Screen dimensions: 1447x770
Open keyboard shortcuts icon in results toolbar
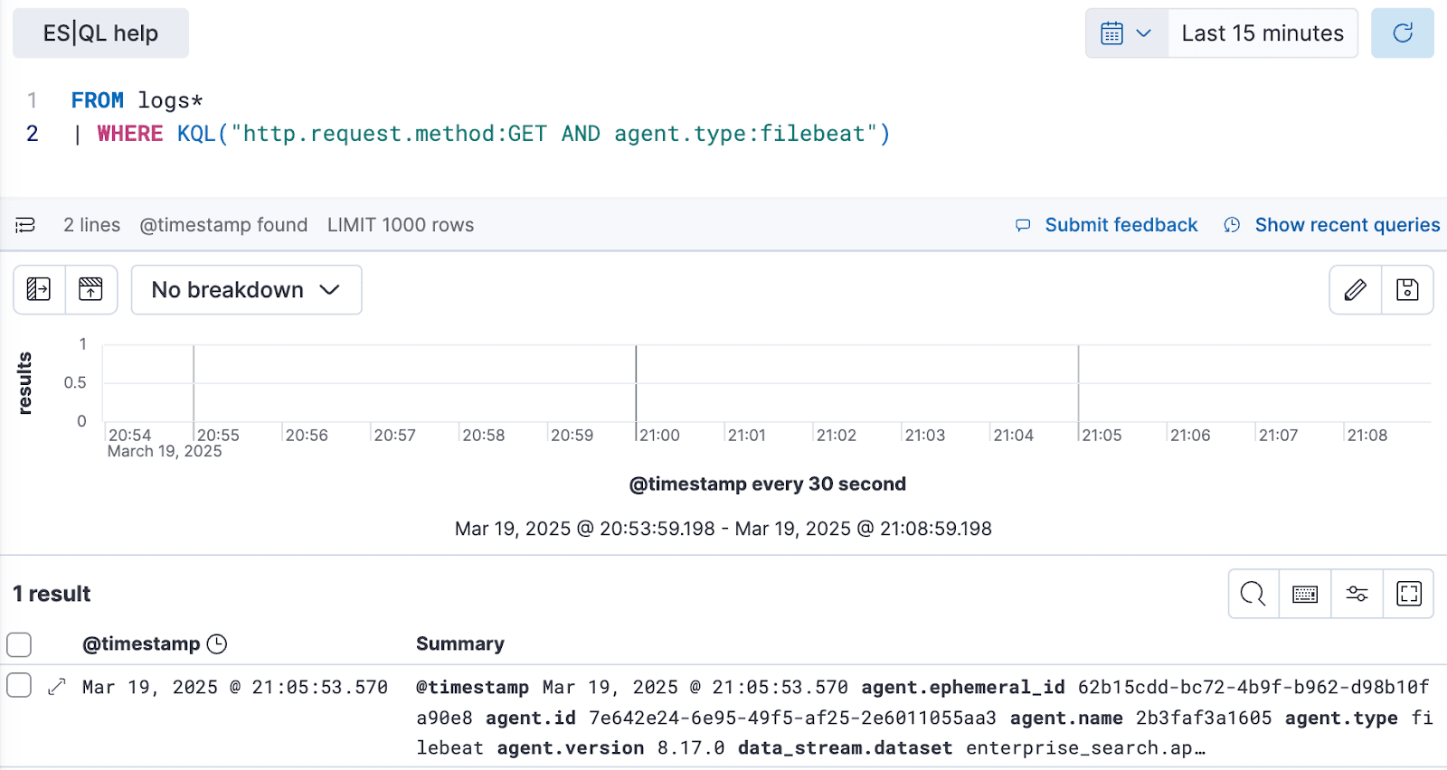(1304, 594)
